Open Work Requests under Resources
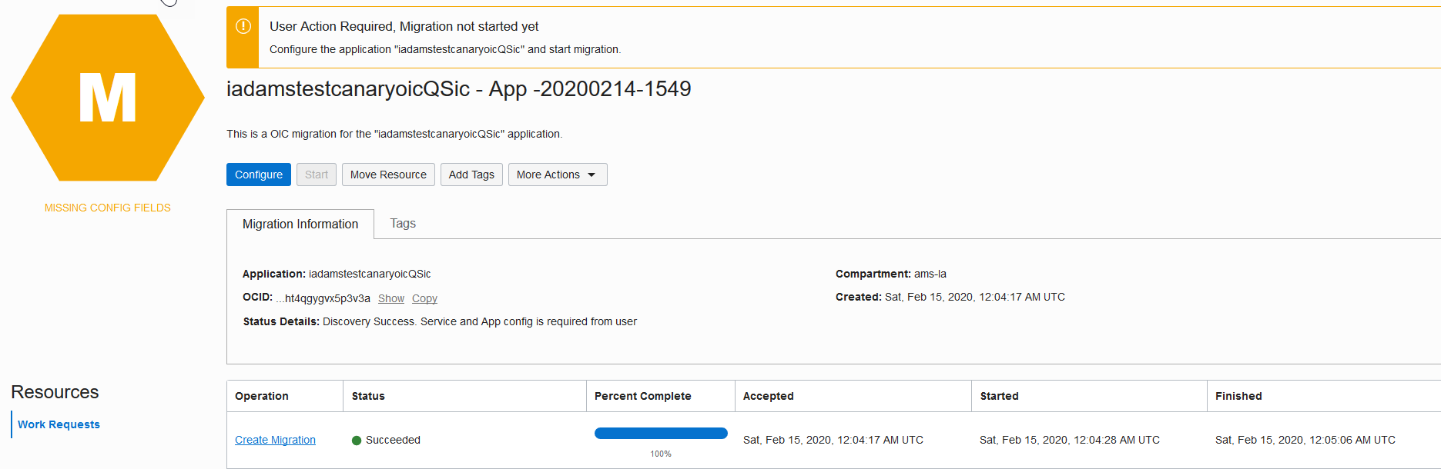The image size is (1441, 469). (x=59, y=424)
